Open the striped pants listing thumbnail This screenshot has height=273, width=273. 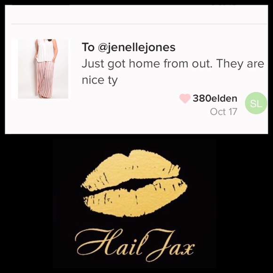pyautogui.click(x=43, y=69)
